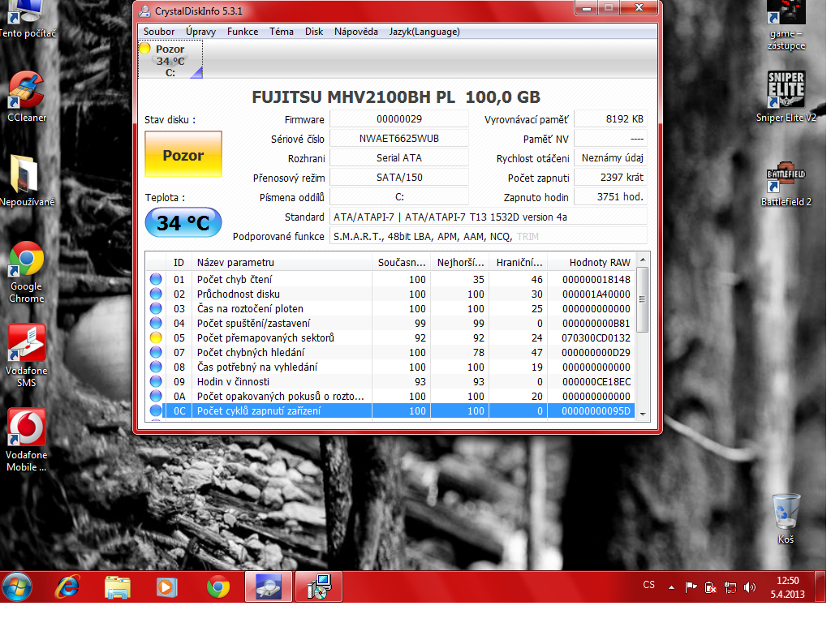Screen dimensions: 831x623
Task: Open Sniper Elite V2 desktop shortcut
Action: [x=786, y=97]
